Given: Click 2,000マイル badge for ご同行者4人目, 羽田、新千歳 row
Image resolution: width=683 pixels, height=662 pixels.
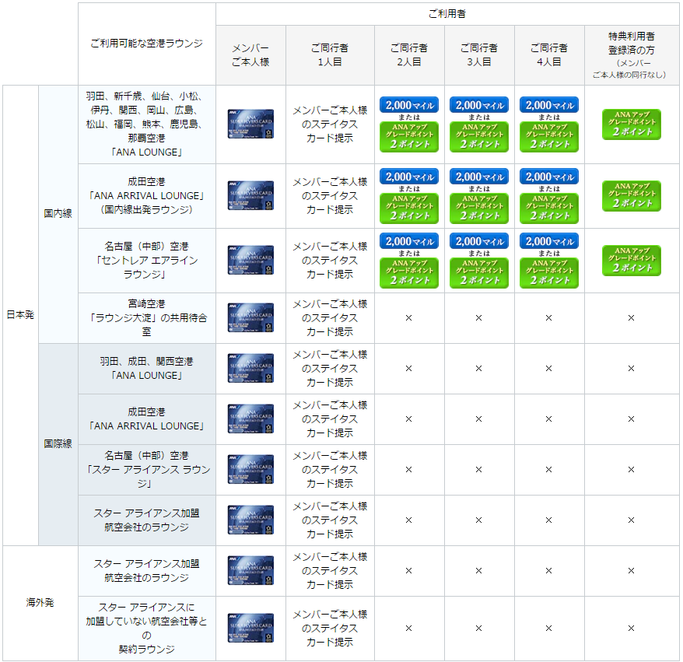Looking at the screenshot, I should (549, 105).
